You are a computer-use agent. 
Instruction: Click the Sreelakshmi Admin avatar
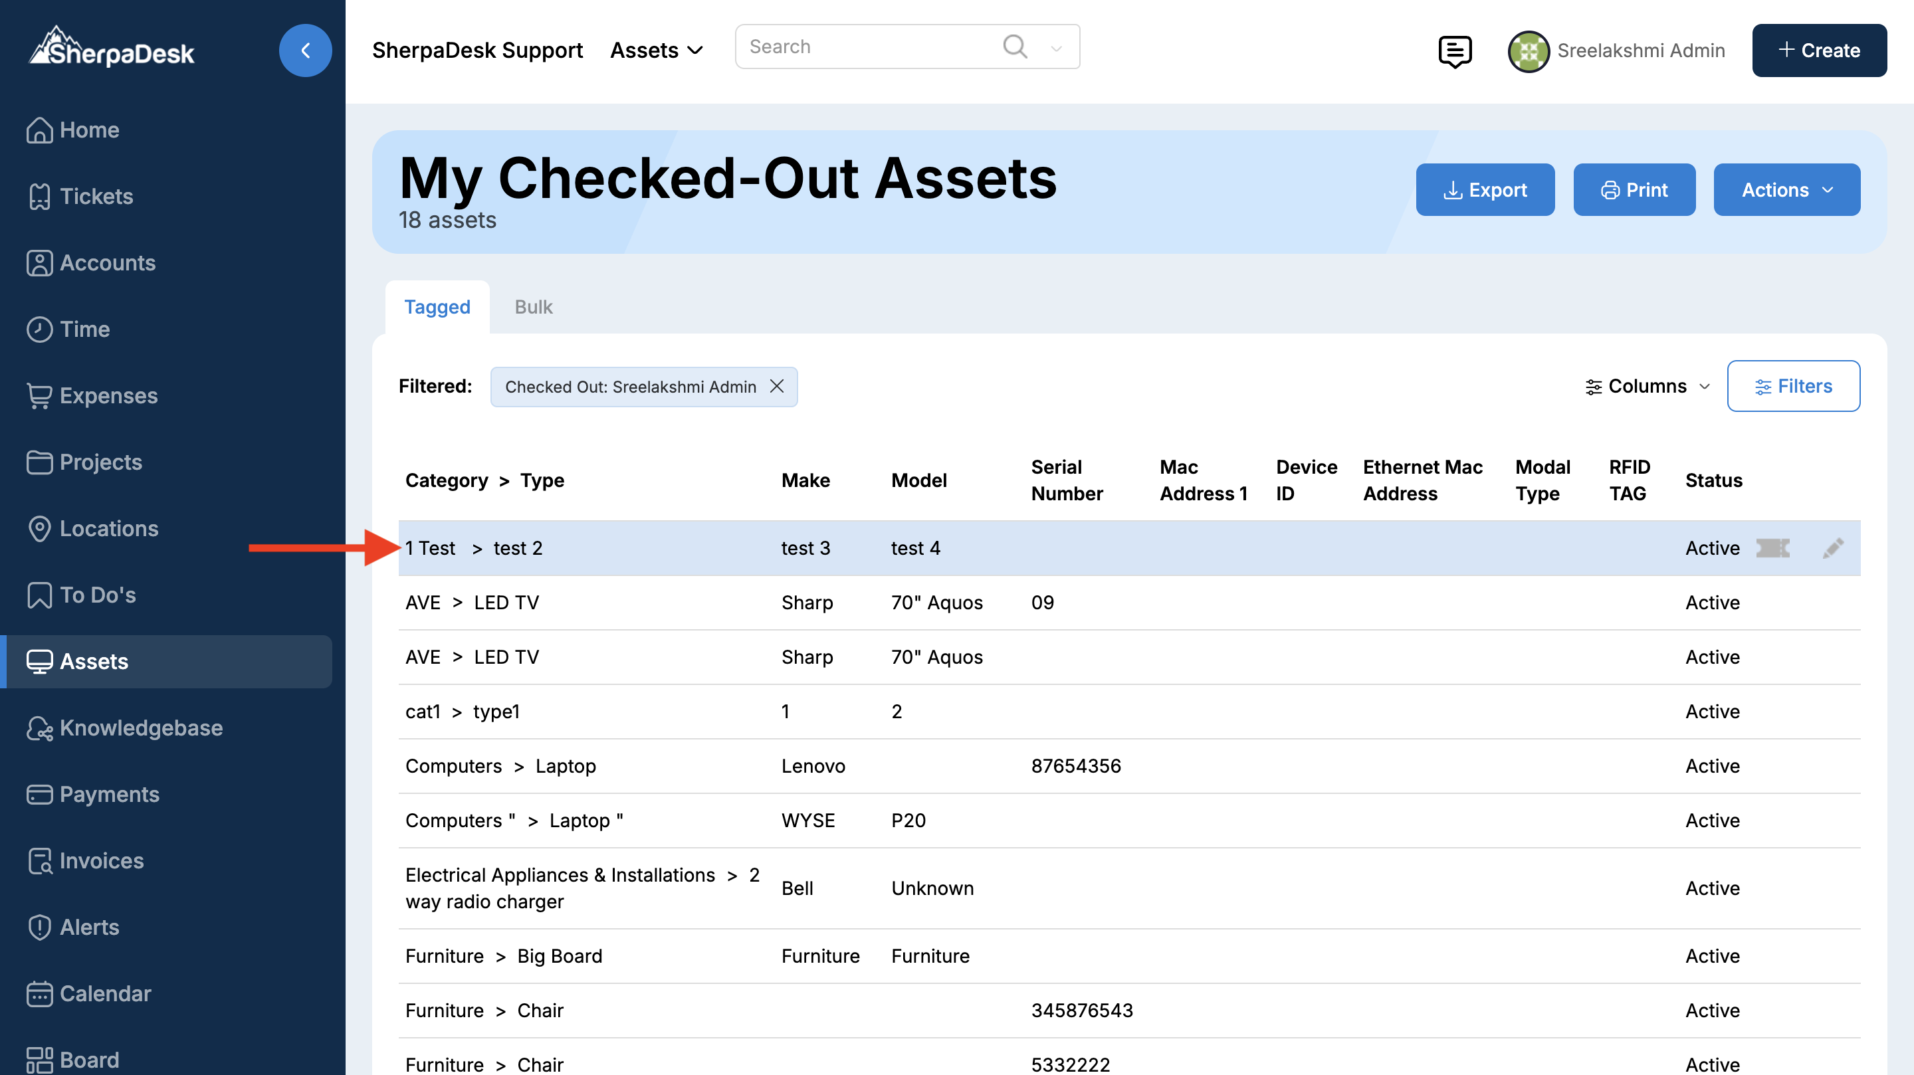coord(1528,50)
